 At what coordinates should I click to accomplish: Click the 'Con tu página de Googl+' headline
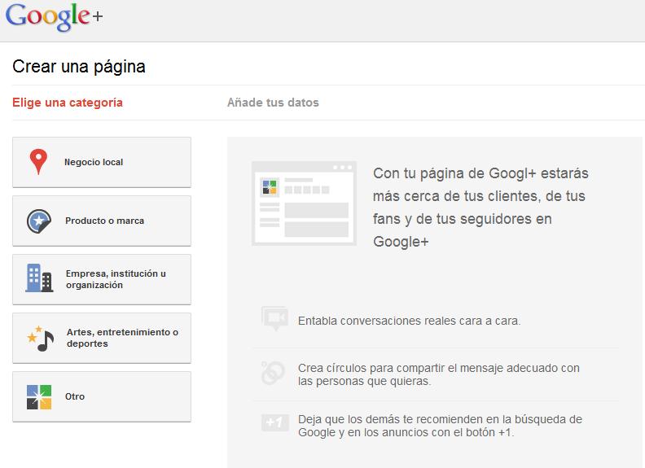(480, 208)
